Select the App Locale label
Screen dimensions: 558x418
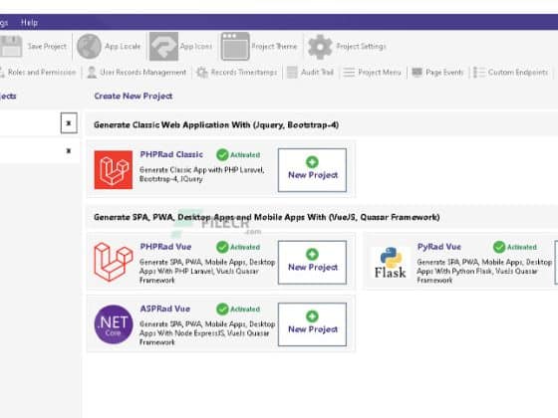pos(123,46)
